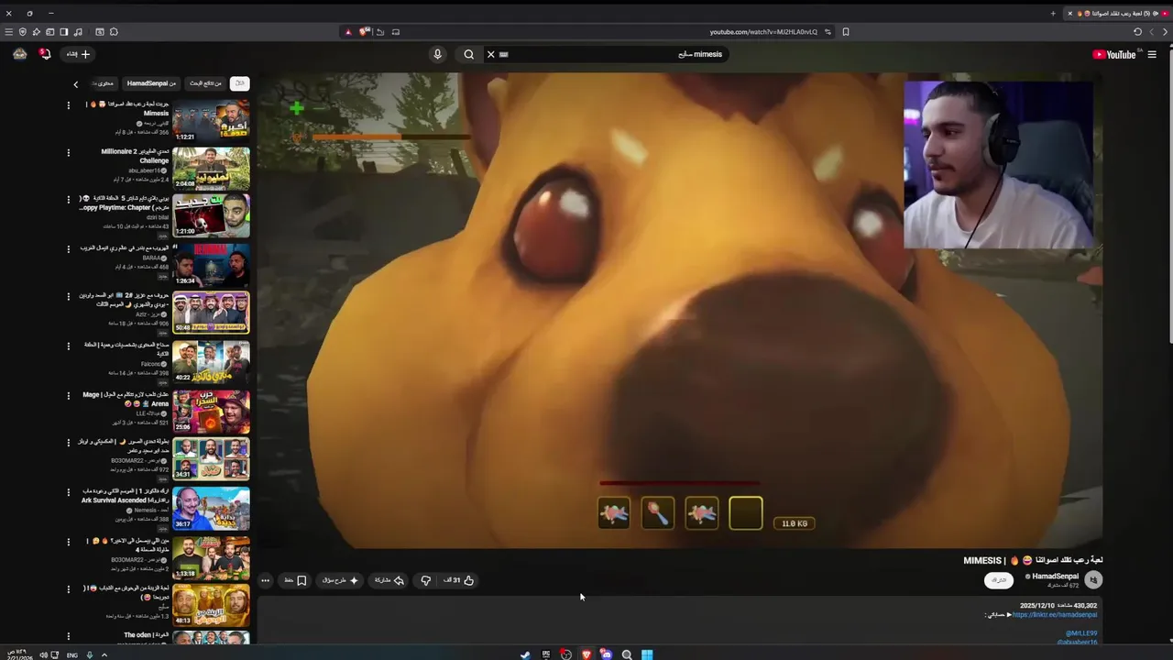The width and height of the screenshot is (1173, 660).
Task: Subscribe to HamadSenpai channel
Action: [999, 580]
